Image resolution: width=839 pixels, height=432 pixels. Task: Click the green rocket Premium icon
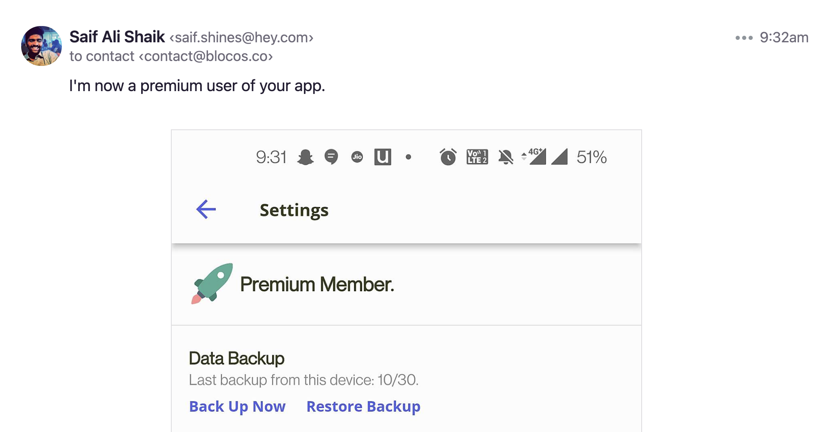pos(212,284)
